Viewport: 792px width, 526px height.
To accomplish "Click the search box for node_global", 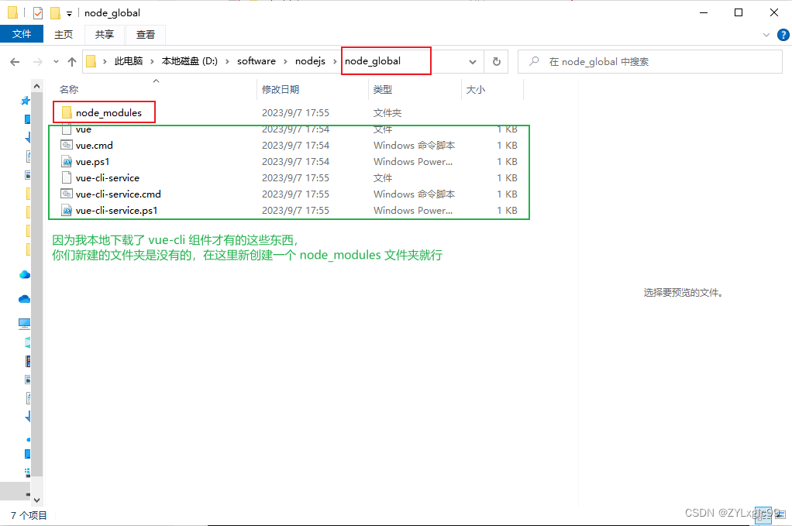I will (x=650, y=61).
